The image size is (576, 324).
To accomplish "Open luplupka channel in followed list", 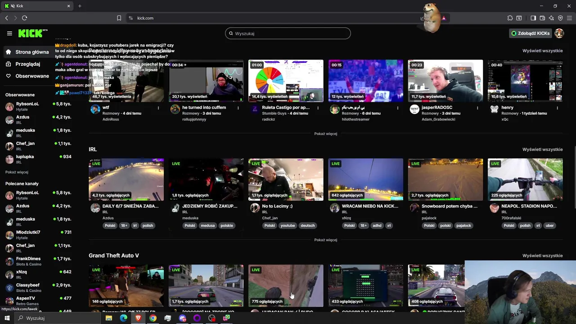I will click(x=38, y=159).
